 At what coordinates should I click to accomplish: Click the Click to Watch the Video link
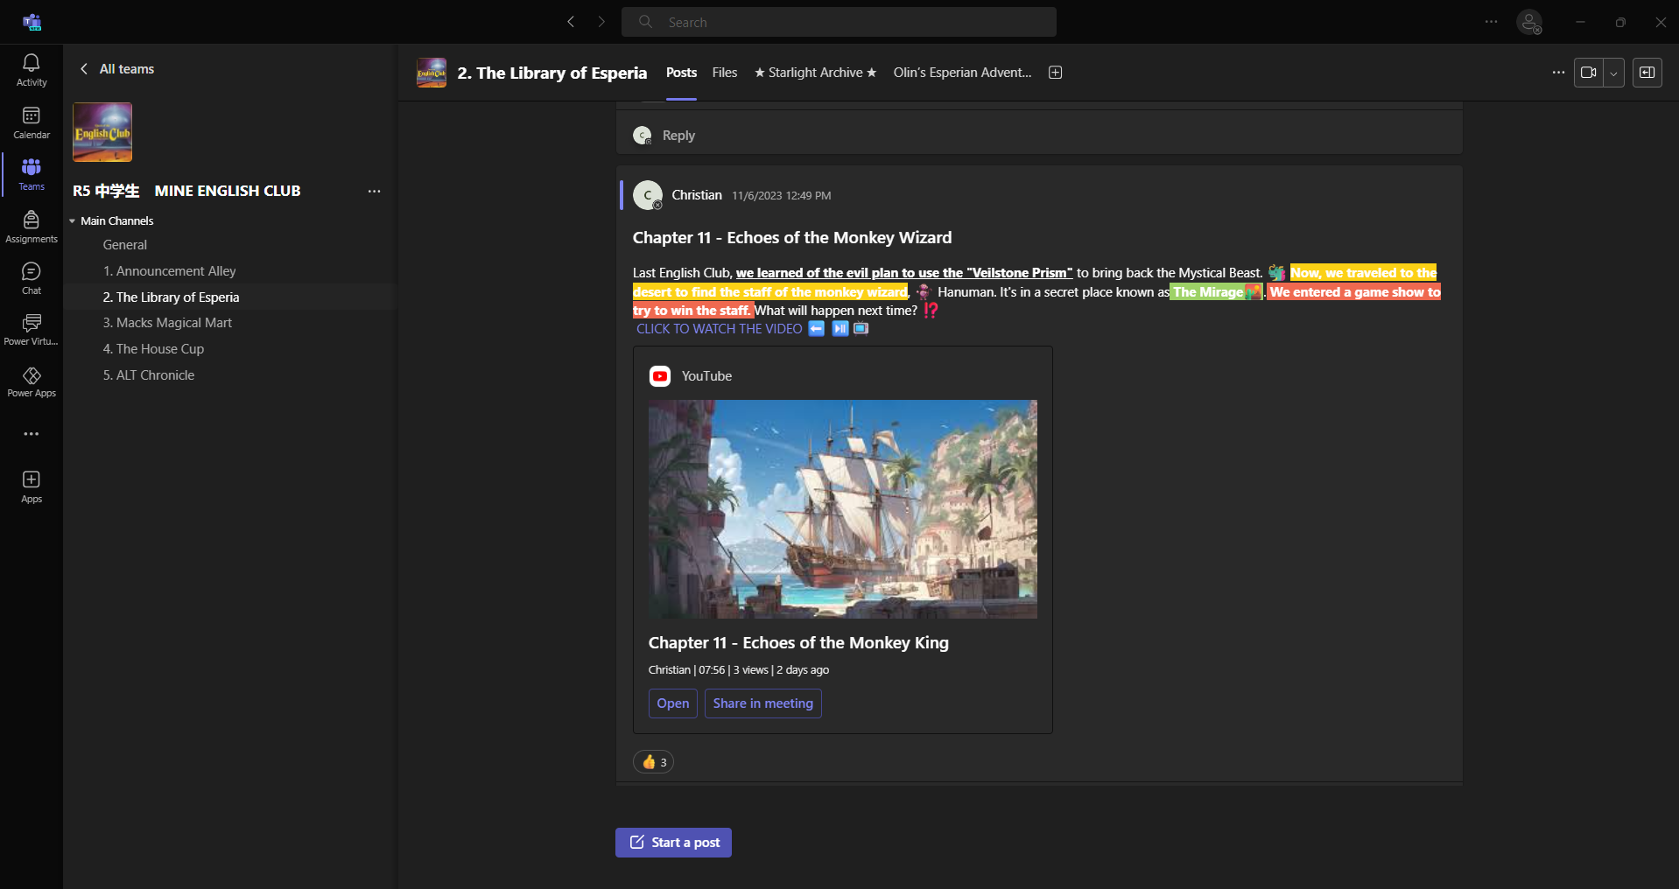tap(719, 329)
